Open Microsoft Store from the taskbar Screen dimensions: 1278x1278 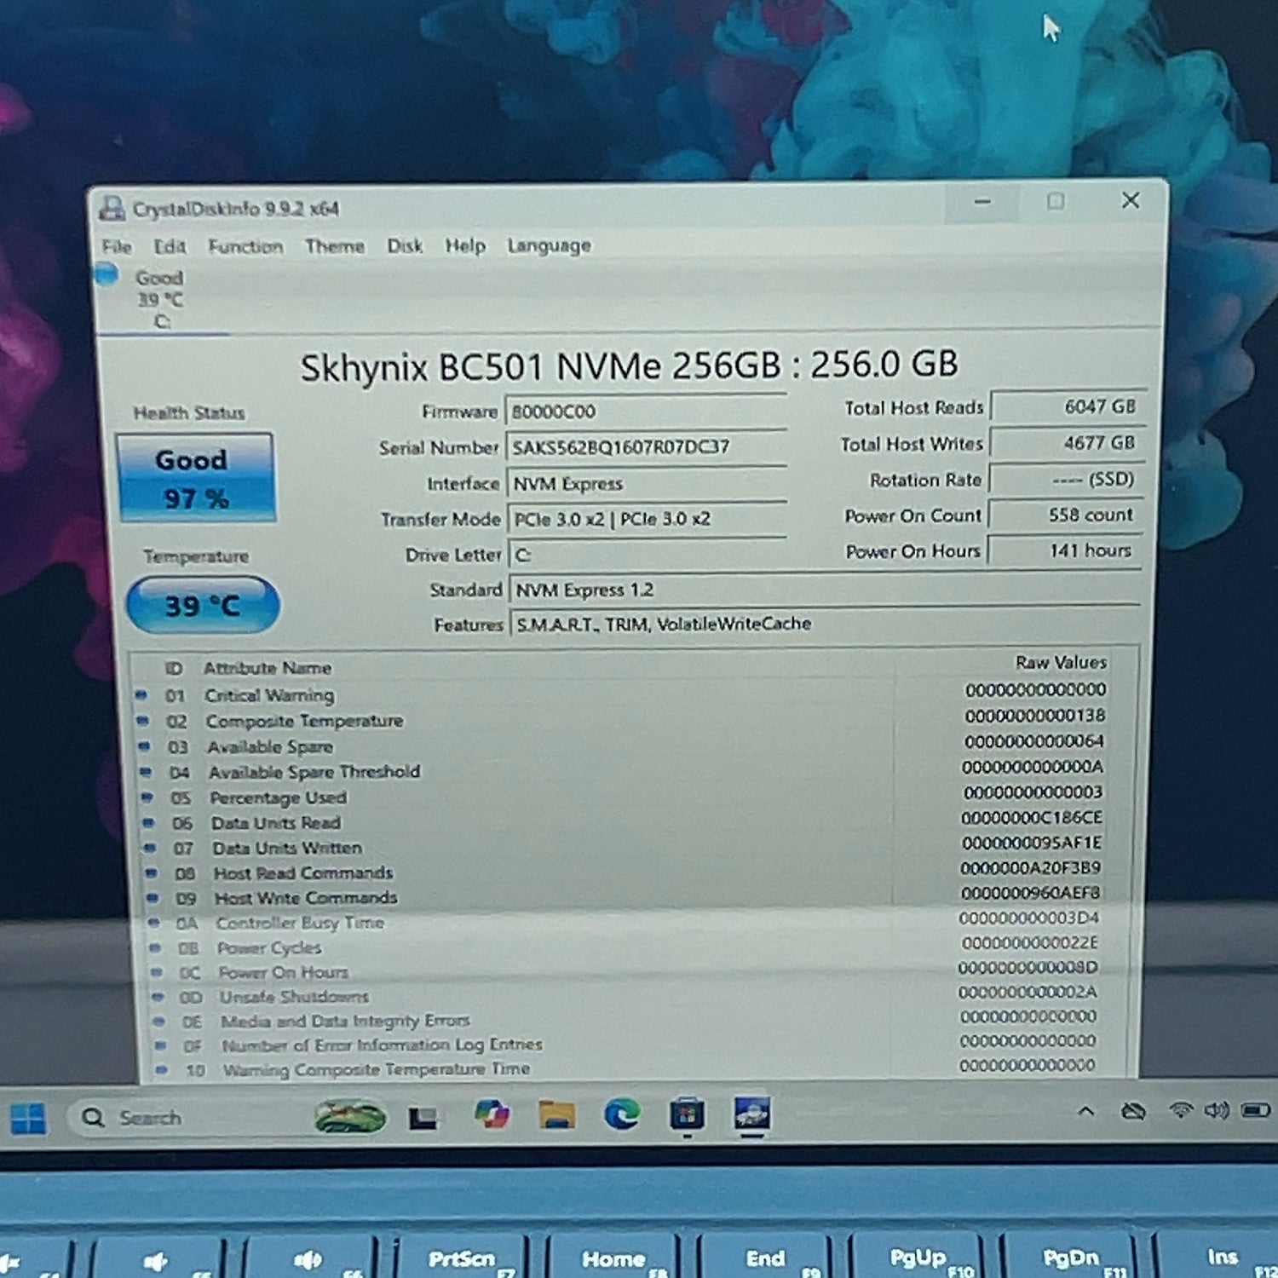point(687,1113)
